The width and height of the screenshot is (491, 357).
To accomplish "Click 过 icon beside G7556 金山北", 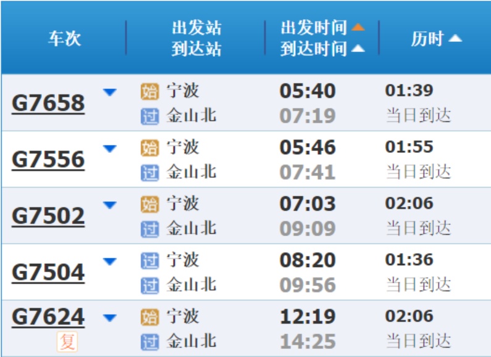I will point(149,173).
